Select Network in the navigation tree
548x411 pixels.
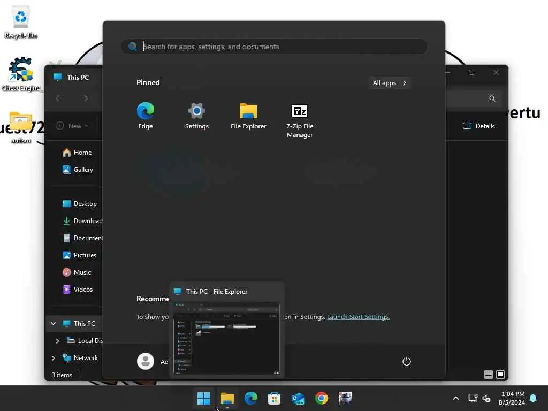point(80,358)
